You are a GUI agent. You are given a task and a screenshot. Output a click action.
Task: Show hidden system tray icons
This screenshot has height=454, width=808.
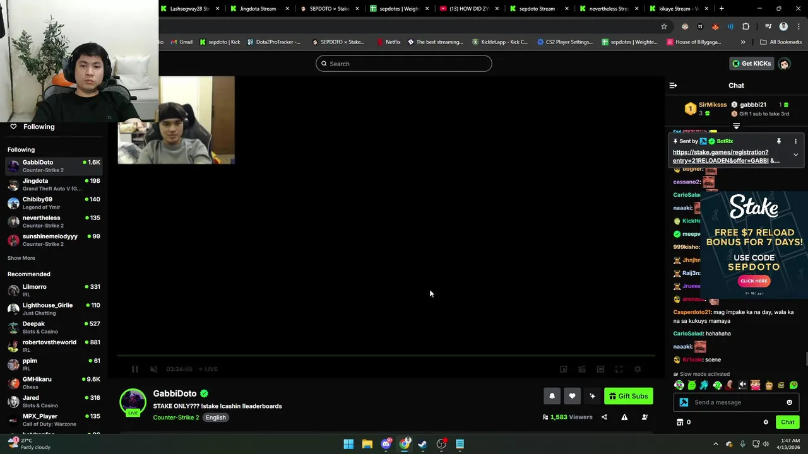pos(715,444)
